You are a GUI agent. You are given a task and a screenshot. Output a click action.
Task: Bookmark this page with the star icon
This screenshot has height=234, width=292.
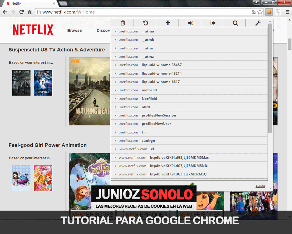pos(260,12)
